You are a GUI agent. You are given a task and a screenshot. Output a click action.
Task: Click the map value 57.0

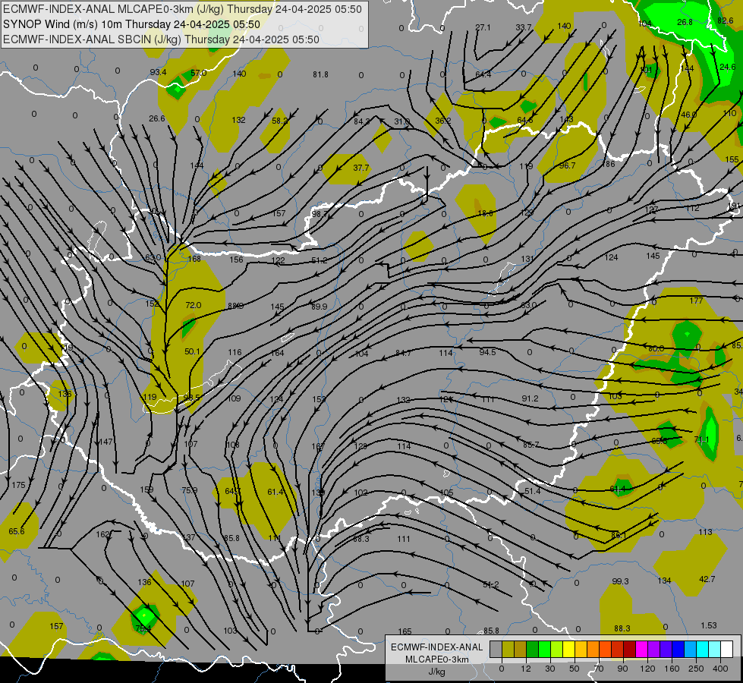[199, 73]
